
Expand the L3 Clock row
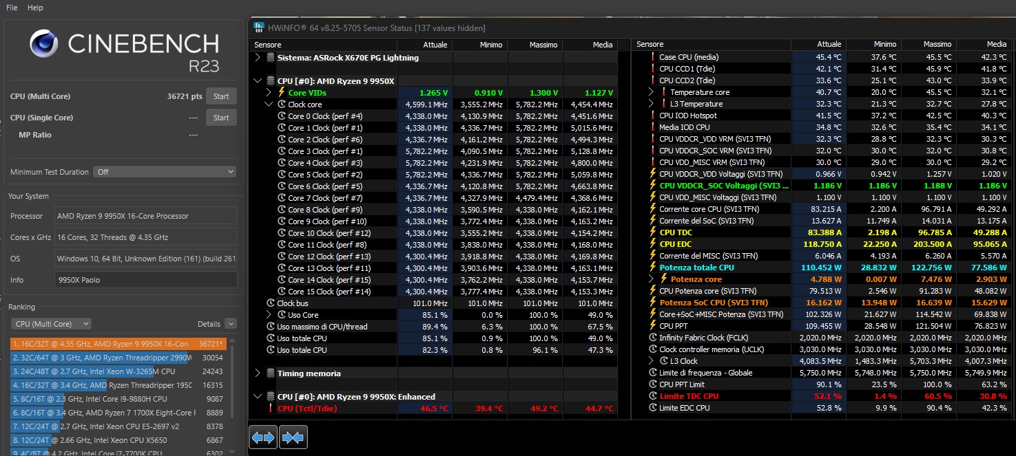click(x=652, y=361)
